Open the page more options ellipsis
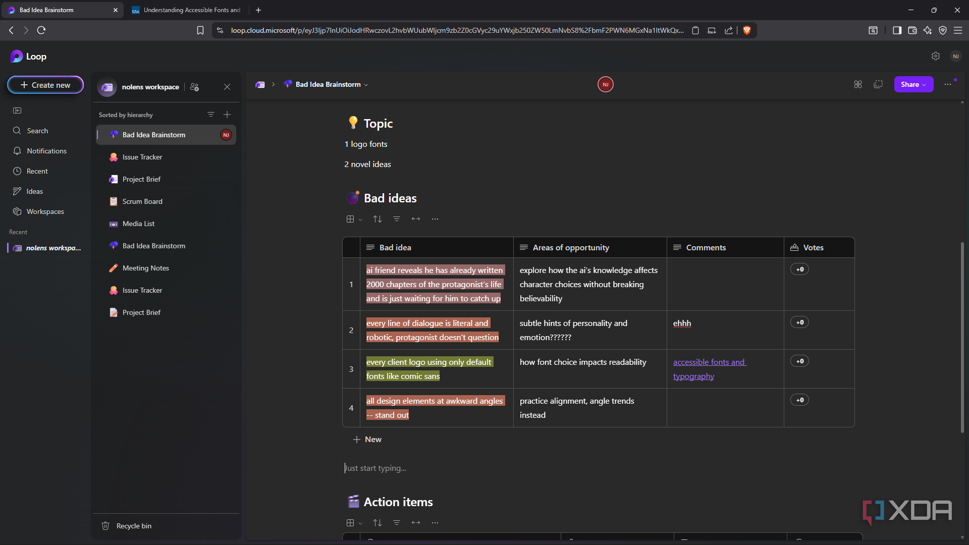The image size is (969, 545). click(x=948, y=84)
